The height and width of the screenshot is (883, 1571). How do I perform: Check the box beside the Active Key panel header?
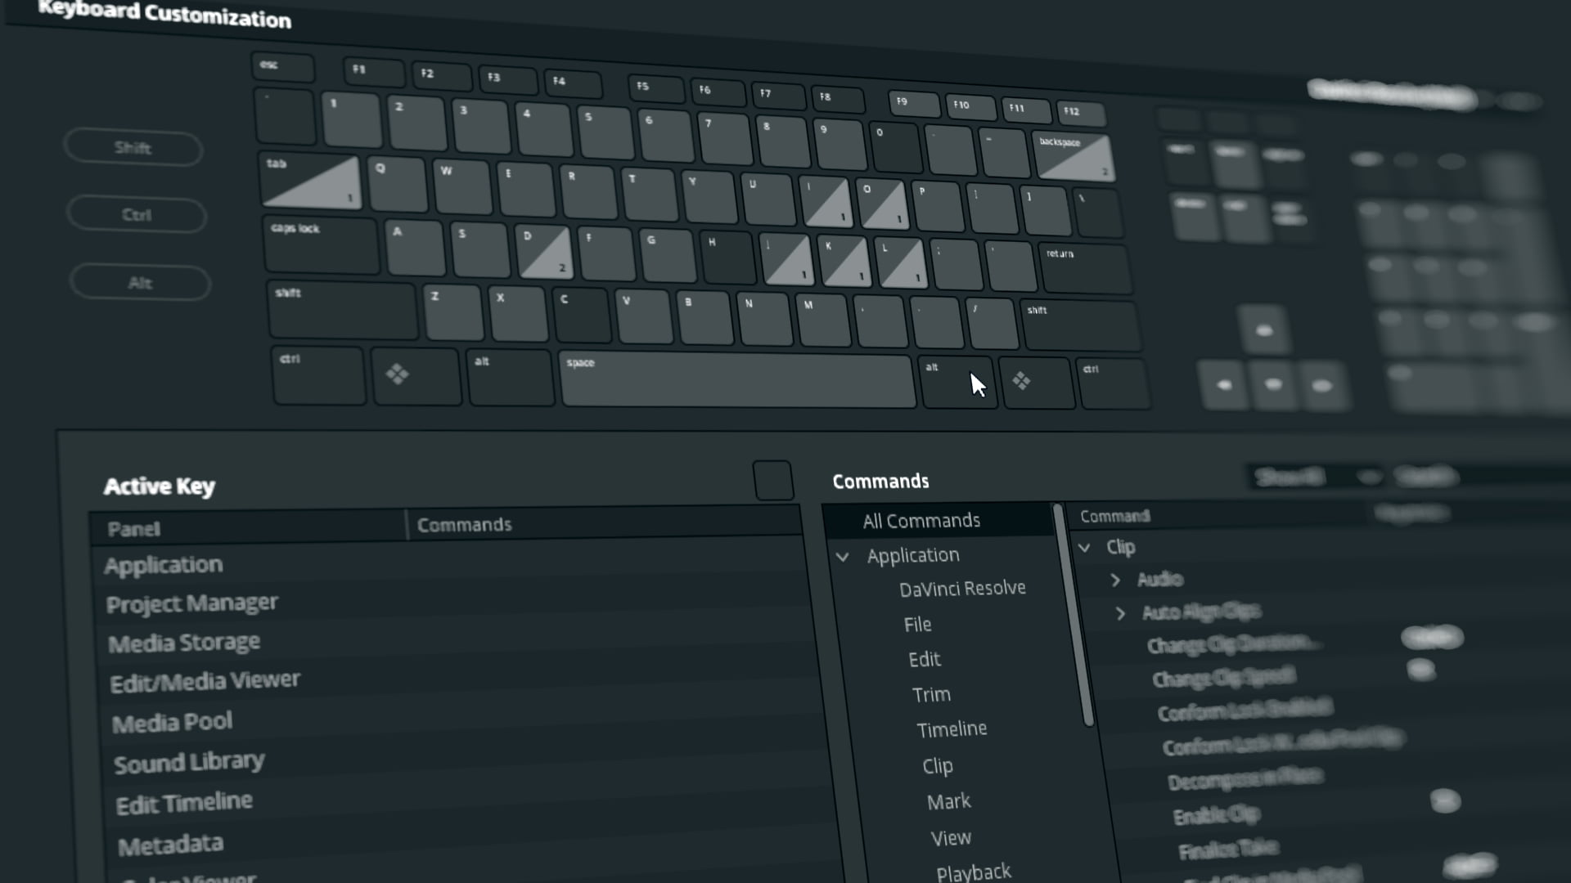click(772, 479)
